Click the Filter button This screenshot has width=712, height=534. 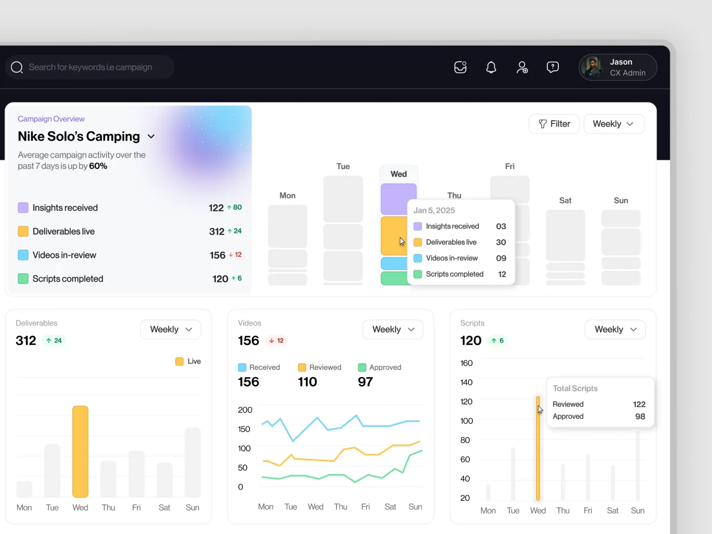[x=554, y=124]
